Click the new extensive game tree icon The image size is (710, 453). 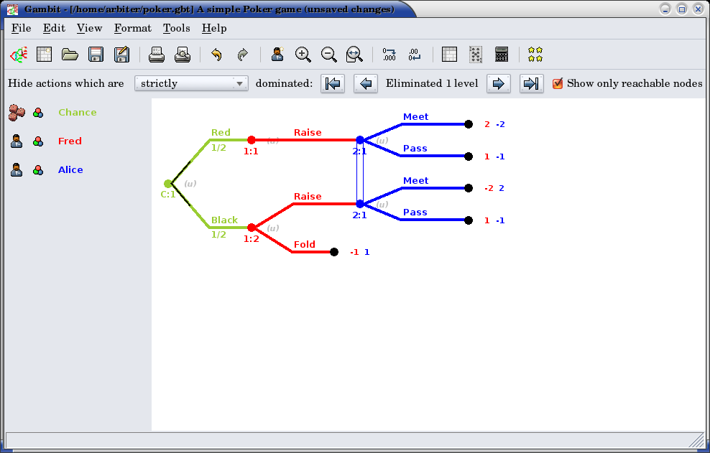18,55
